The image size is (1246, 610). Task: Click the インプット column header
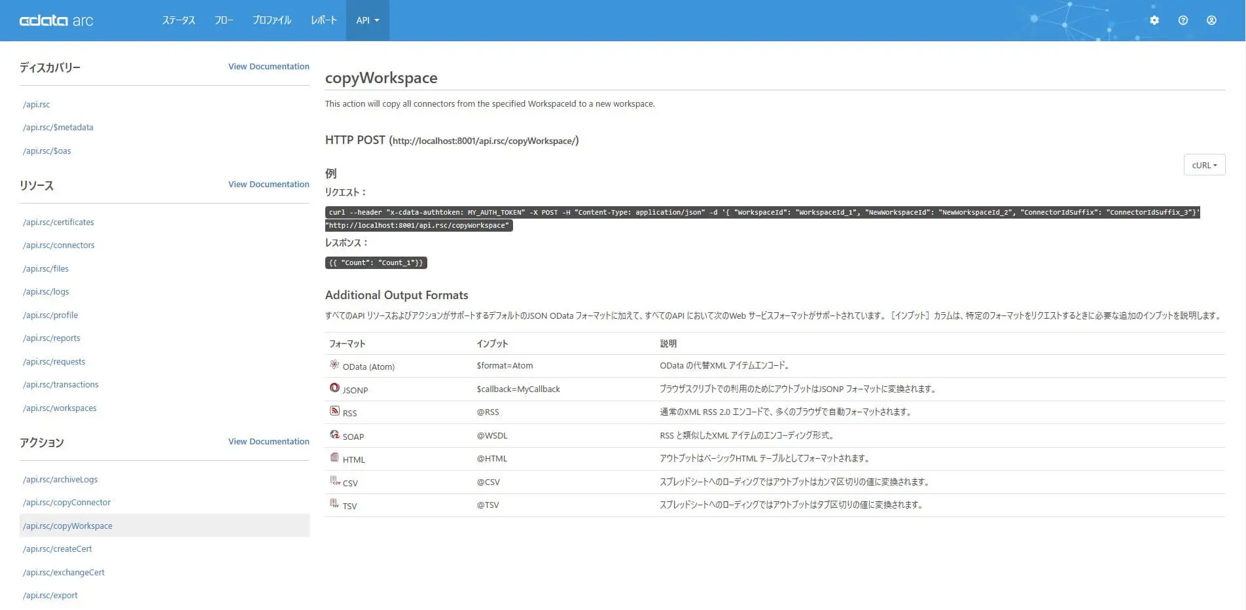point(492,344)
